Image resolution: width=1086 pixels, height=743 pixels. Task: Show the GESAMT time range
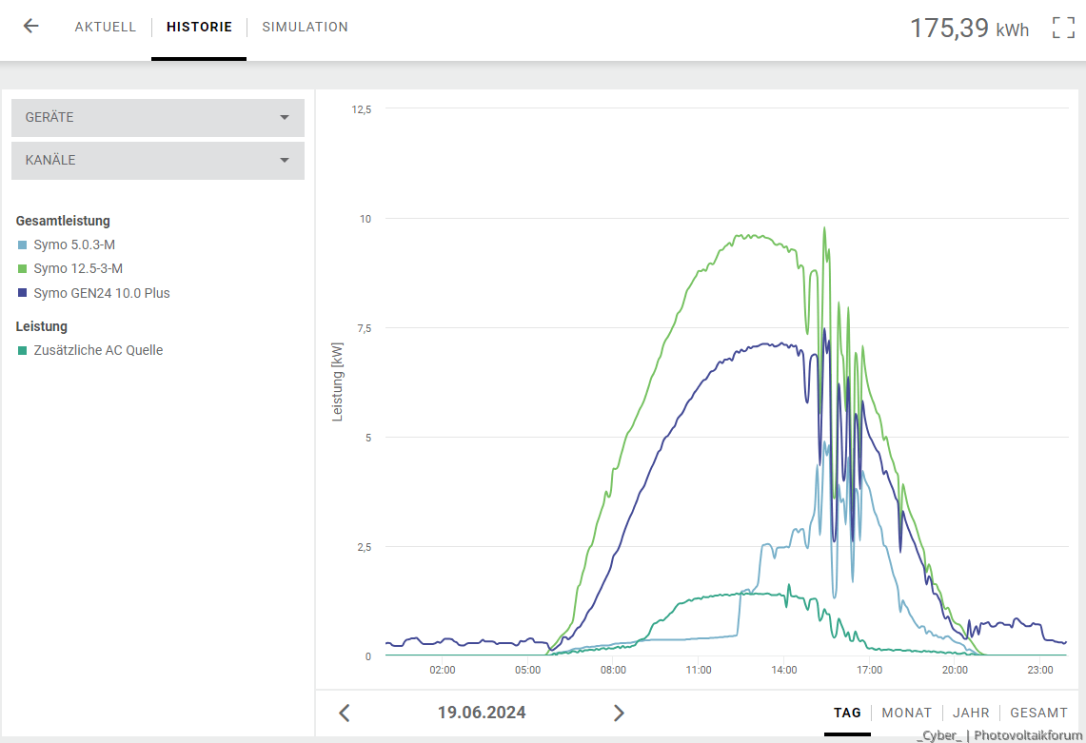pyautogui.click(x=1038, y=713)
